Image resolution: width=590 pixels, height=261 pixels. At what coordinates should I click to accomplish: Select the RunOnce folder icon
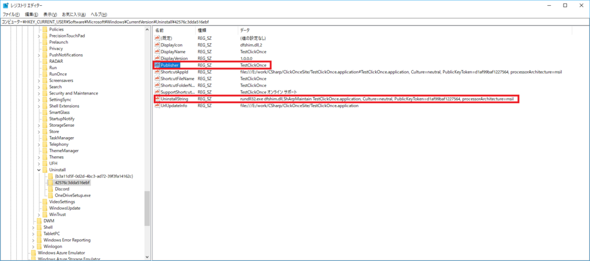[45, 74]
